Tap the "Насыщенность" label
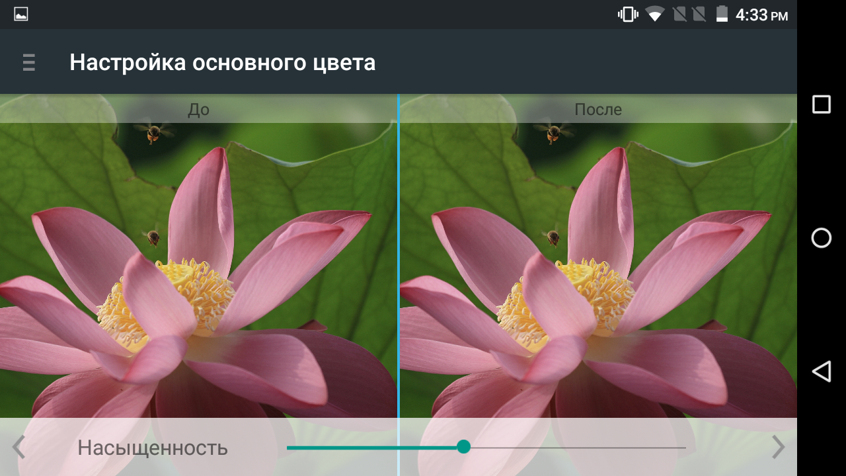 [x=153, y=448]
